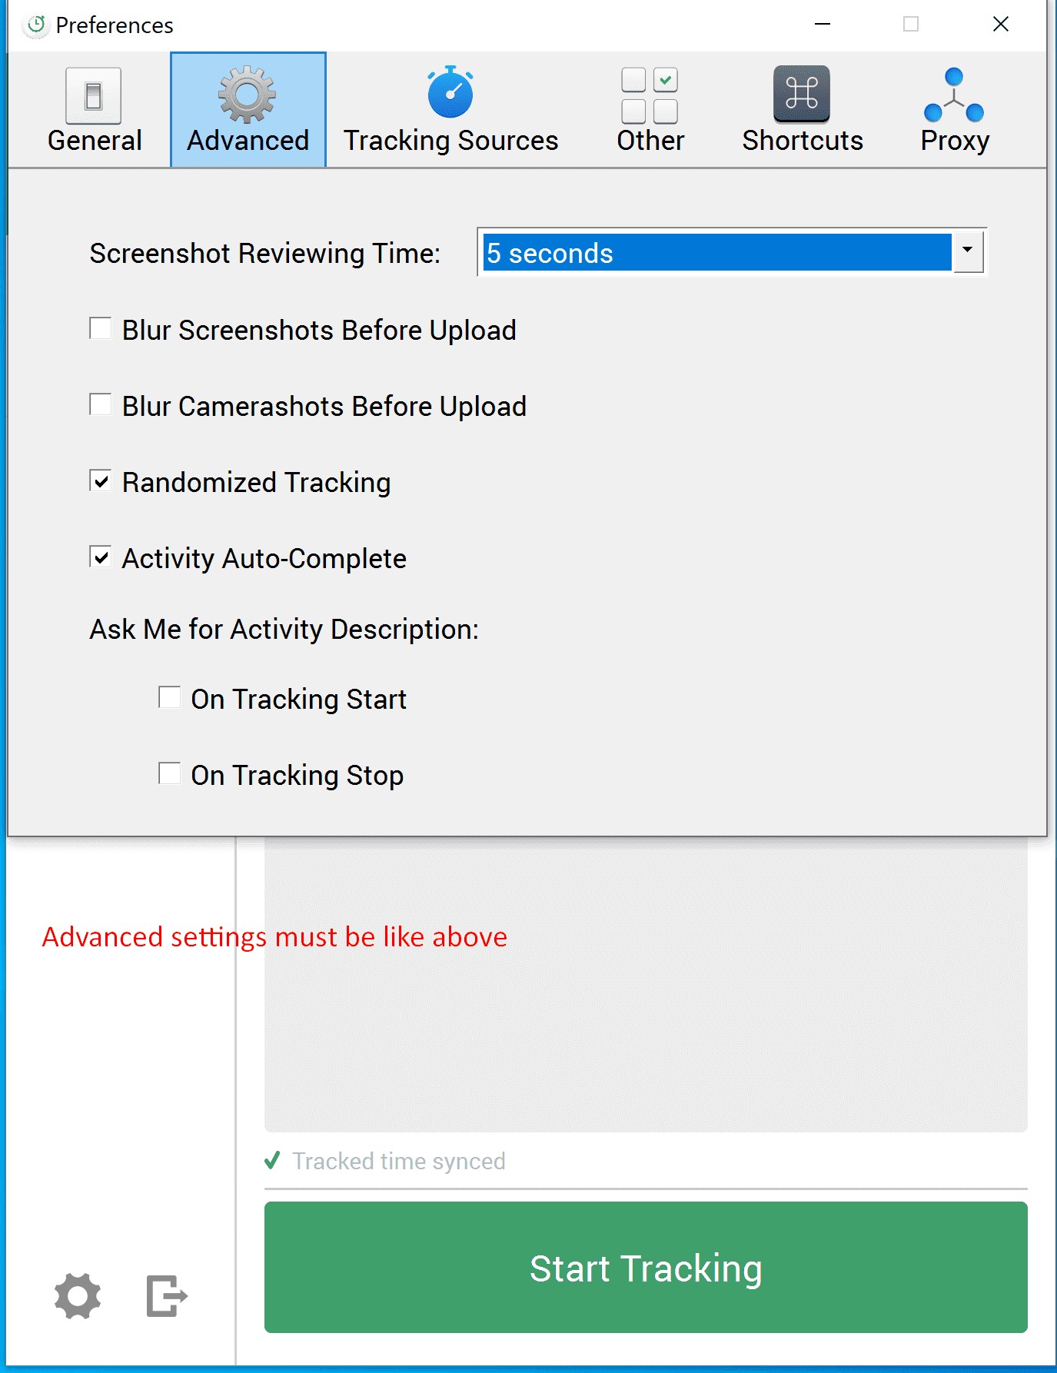1057x1373 pixels.
Task: Enable Blur Screenshots Before Upload
Action: pyautogui.click(x=101, y=329)
